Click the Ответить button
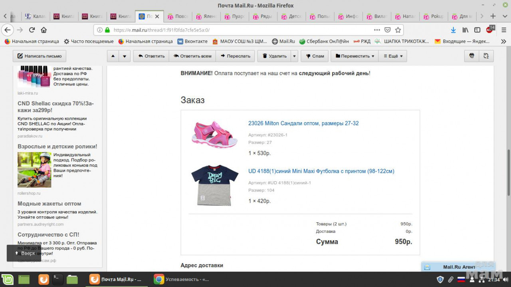Screen dimensions: 511x287 pyautogui.click(x=151, y=56)
